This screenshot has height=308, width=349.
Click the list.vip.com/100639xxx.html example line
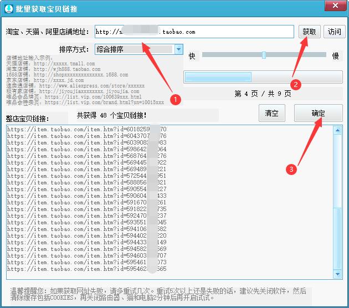point(74,97)
